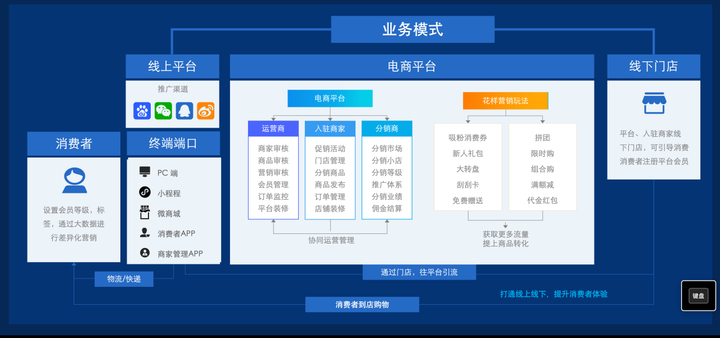
Task: Click 新人礼包 item
Action: pos(468,153)
